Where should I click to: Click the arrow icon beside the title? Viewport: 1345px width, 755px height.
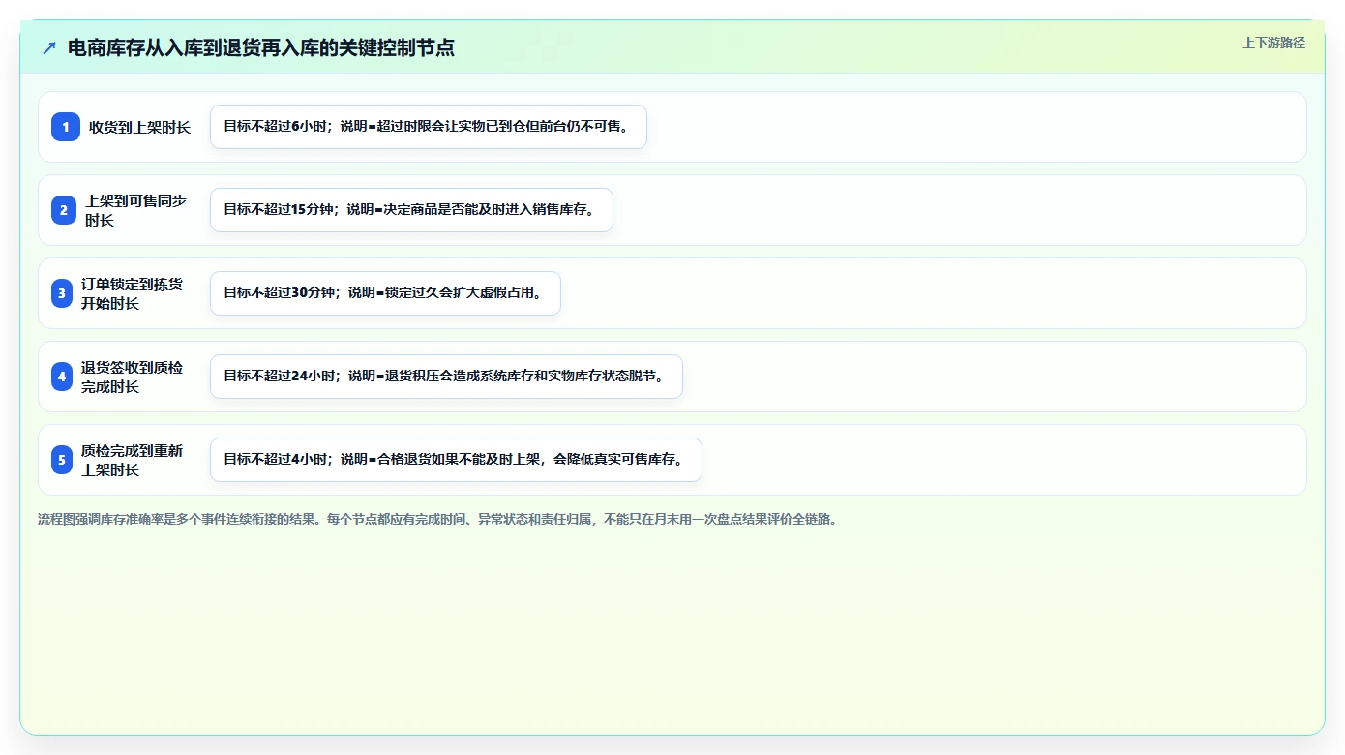pyautogui.click(x=49, y=47)
